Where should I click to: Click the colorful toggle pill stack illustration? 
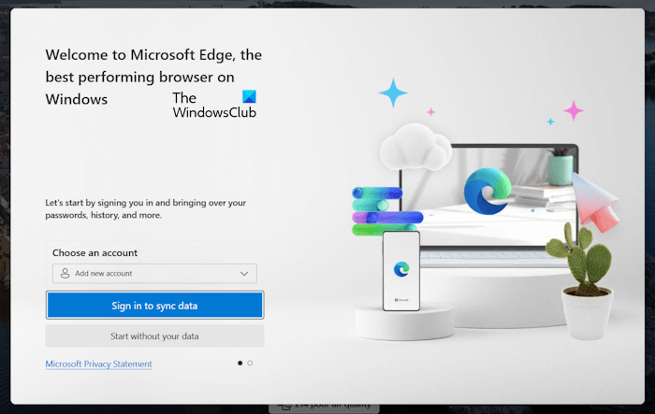click(387, 211)
